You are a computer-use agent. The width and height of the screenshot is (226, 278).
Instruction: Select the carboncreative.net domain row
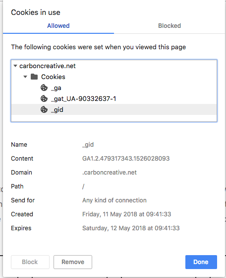114,66
